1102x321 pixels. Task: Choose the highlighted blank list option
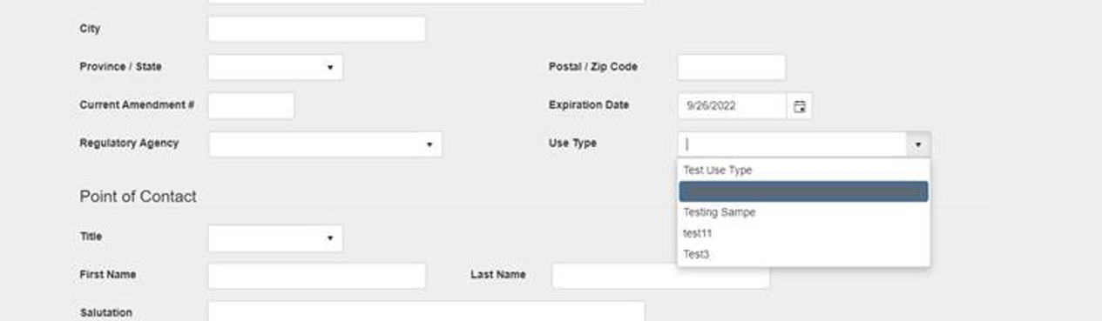pyautogui.click(x=803, y=191)
